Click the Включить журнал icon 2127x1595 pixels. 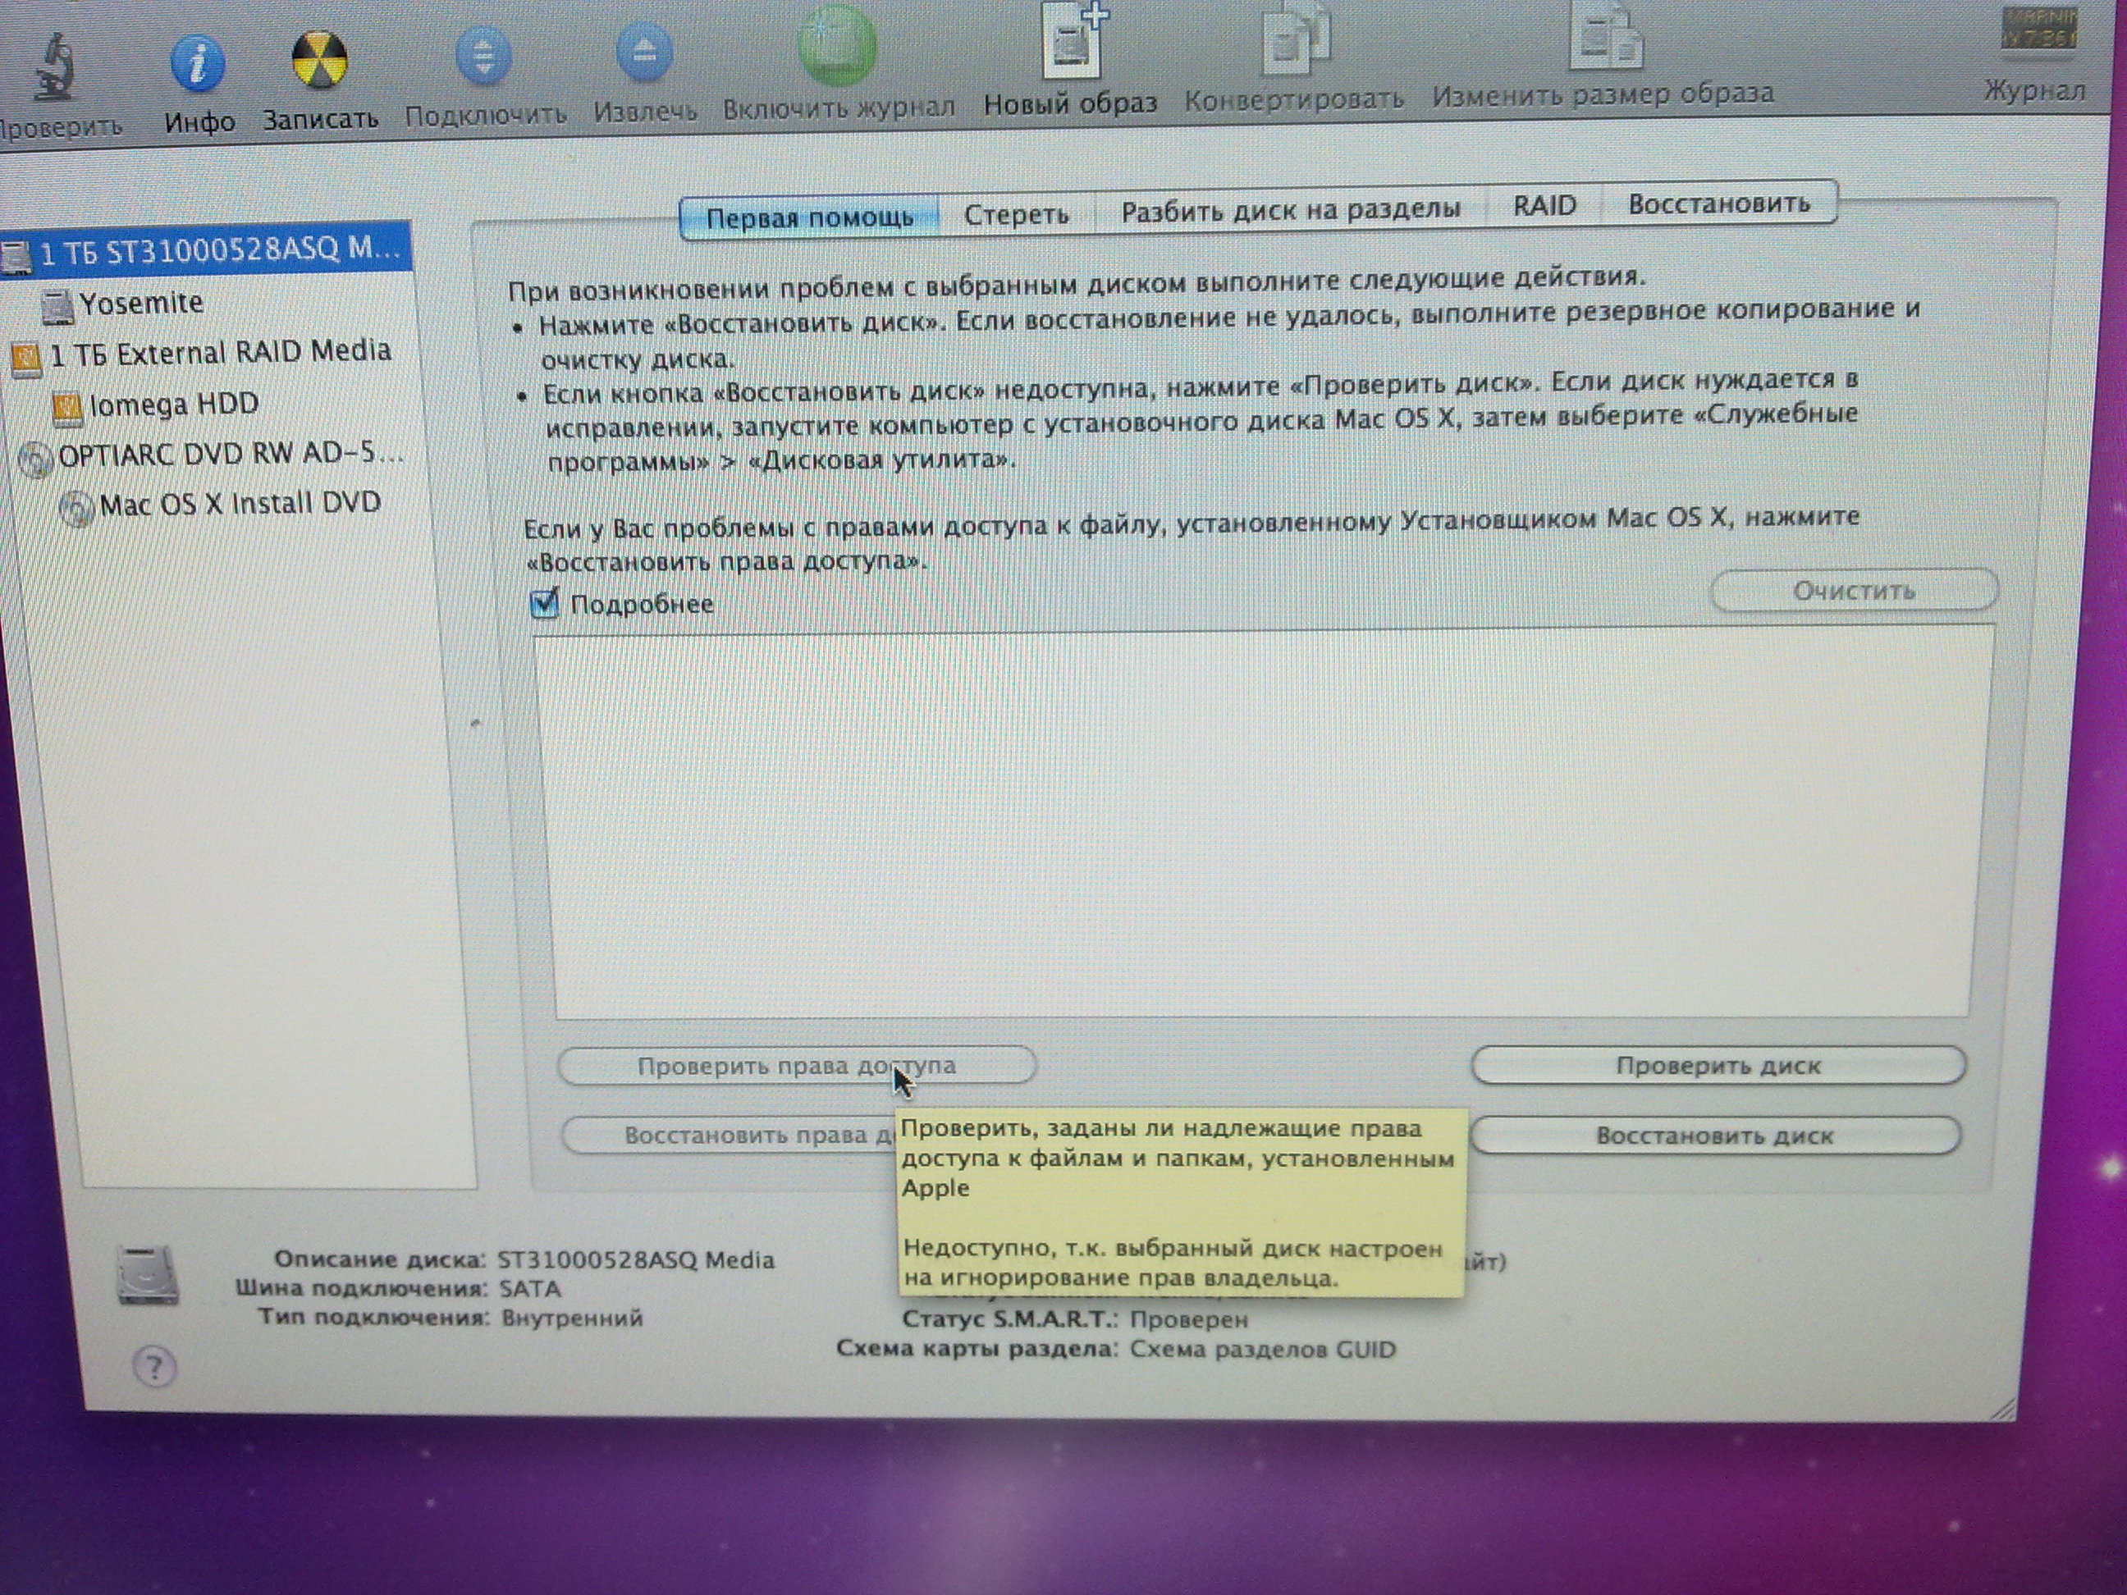coord(836,46)
